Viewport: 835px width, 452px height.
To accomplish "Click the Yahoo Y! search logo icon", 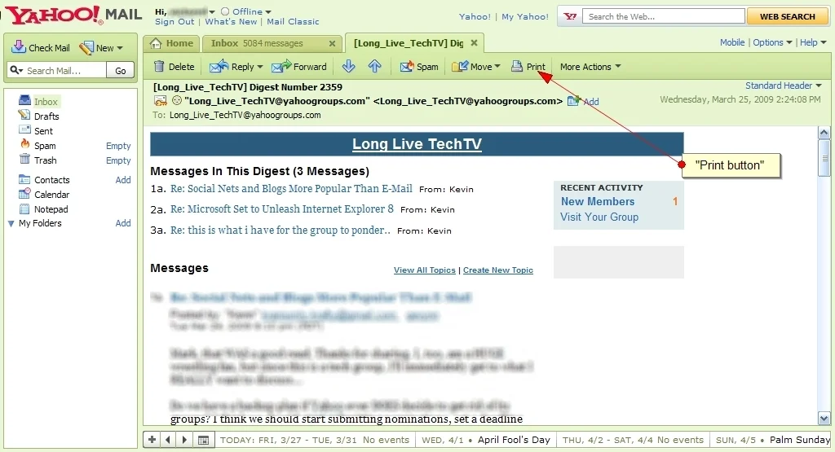I will [x=570, y=16].
